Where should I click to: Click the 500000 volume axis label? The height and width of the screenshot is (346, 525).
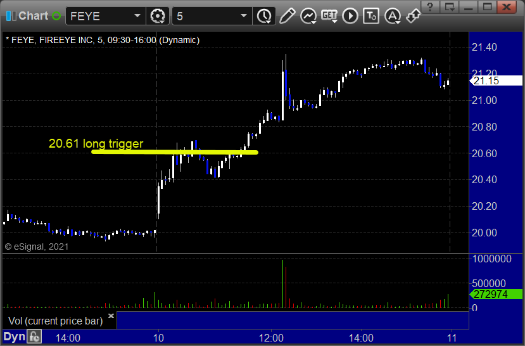pyautogui.click(x=488, y=283)
